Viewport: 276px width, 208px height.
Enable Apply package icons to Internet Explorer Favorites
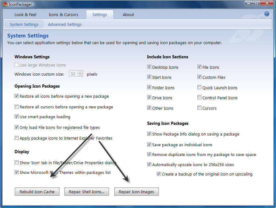tap(16, 138)
